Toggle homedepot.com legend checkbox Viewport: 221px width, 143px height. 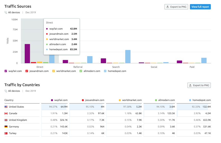click(x=105, y=71)
